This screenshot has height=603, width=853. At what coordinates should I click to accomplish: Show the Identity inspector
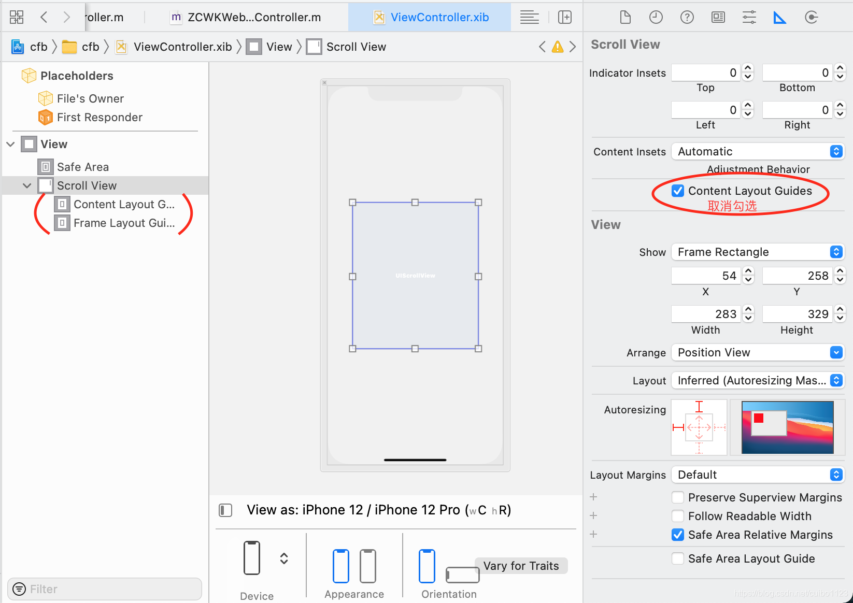(x=718, y=17)
